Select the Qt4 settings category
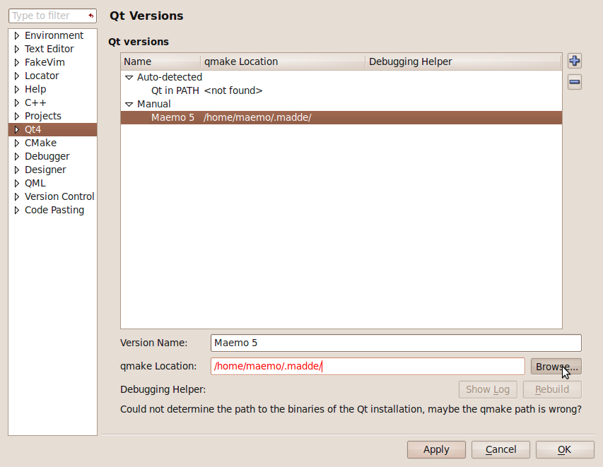 point(33,129)
